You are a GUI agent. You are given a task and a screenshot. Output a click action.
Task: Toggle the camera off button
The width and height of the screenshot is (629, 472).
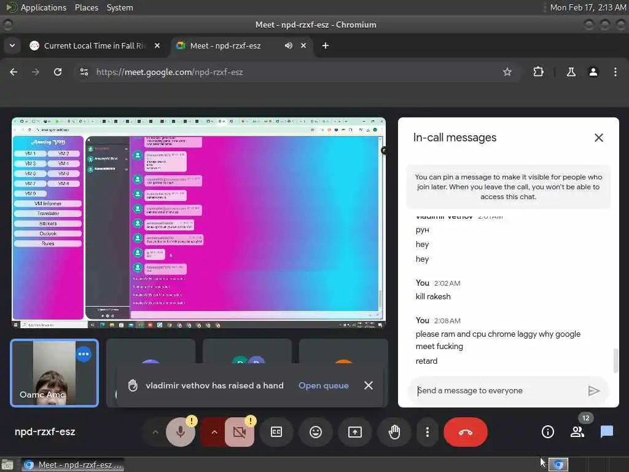coord(240,432)
